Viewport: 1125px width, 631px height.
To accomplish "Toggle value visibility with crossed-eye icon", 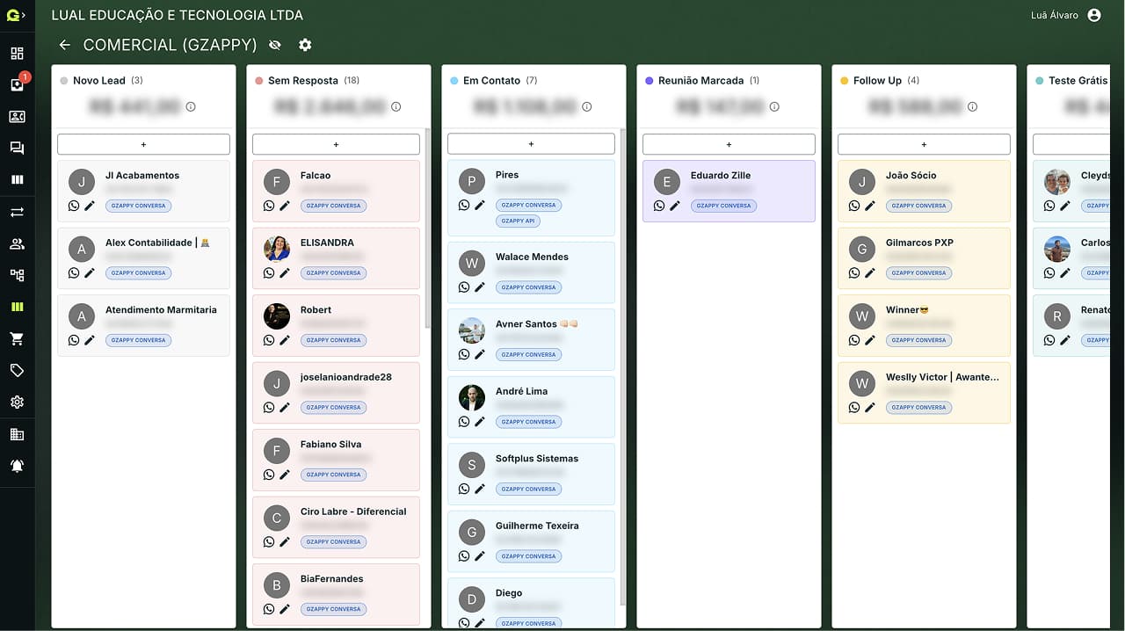I will point(275,45).
